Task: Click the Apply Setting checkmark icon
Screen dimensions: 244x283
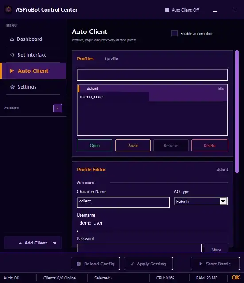Action: pos(132,264)
